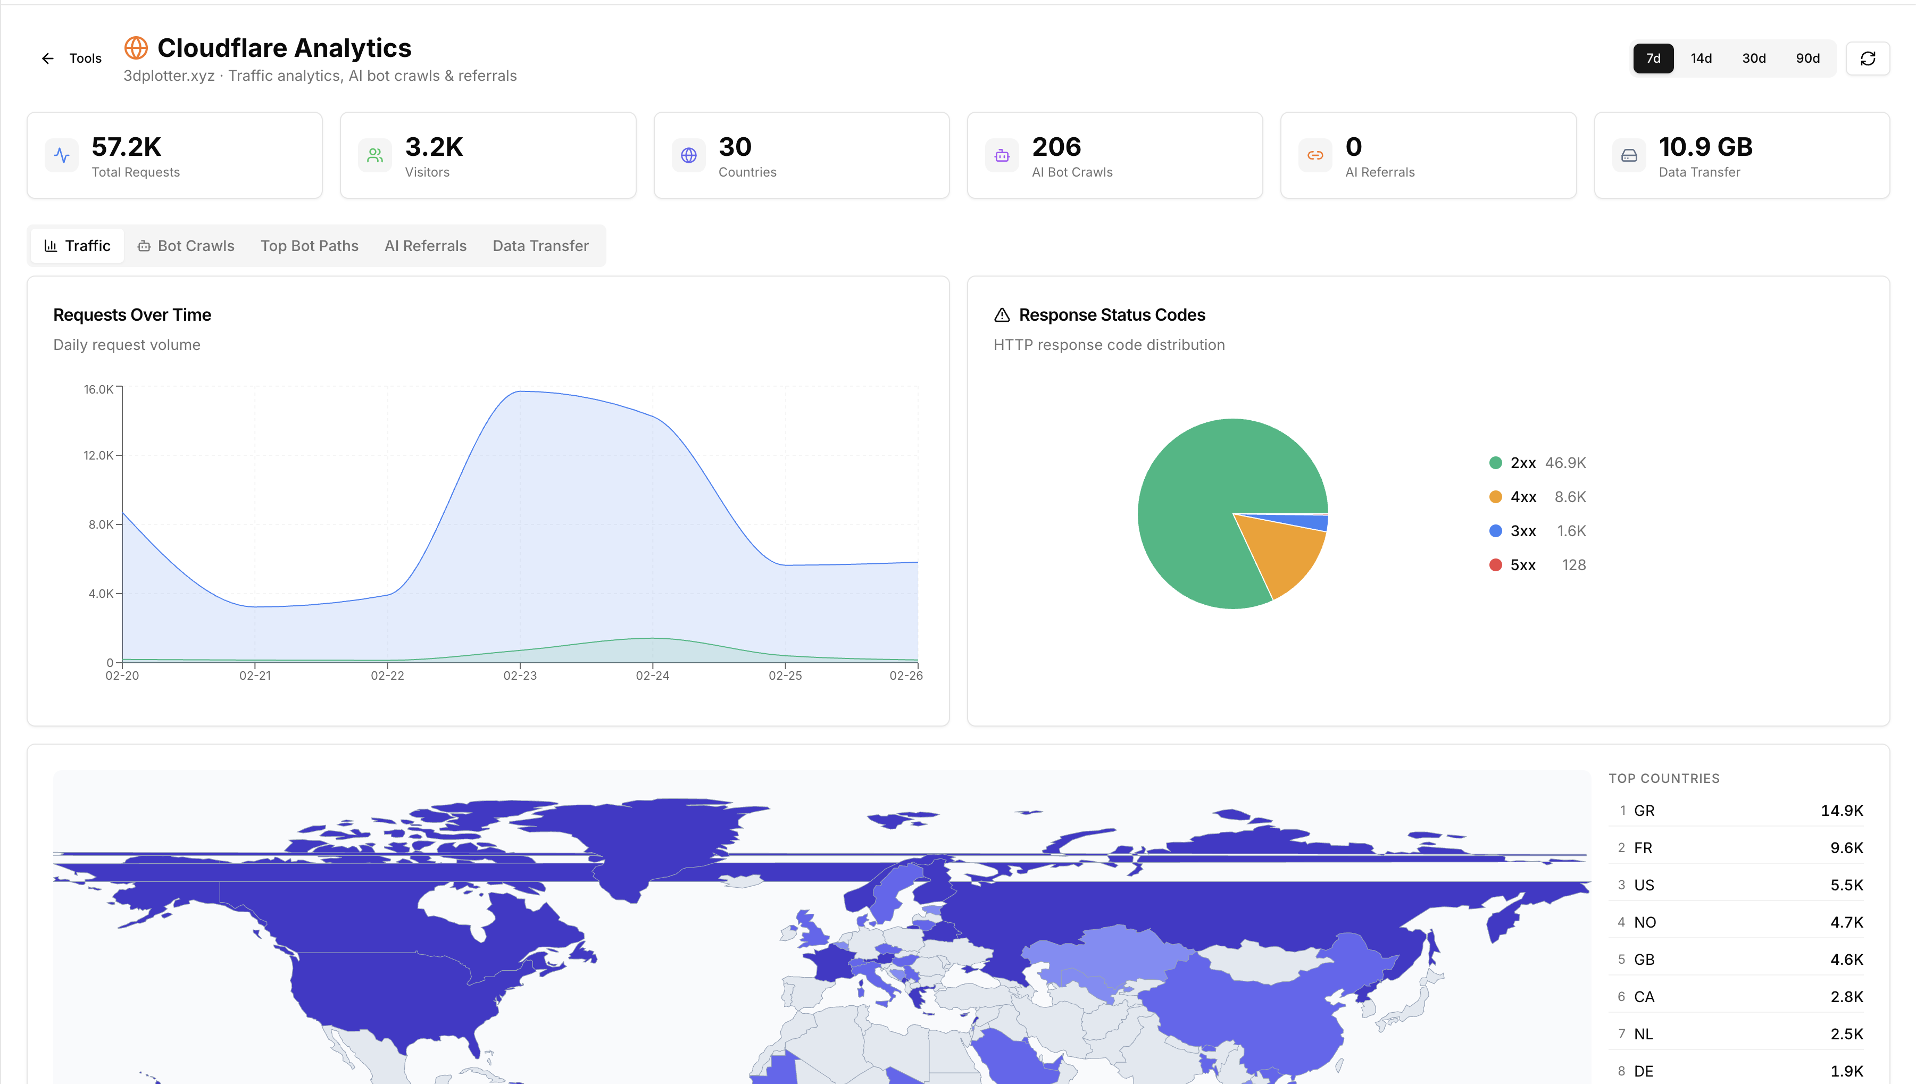The height and width of the screenshot is (1084, 1916).
Task: Click the Total Requests activity icon
Action: [62, 156]
